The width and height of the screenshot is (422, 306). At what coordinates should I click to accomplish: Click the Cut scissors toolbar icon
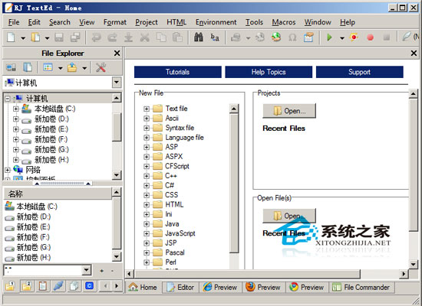pyautogui.click(x=144, y=37)
